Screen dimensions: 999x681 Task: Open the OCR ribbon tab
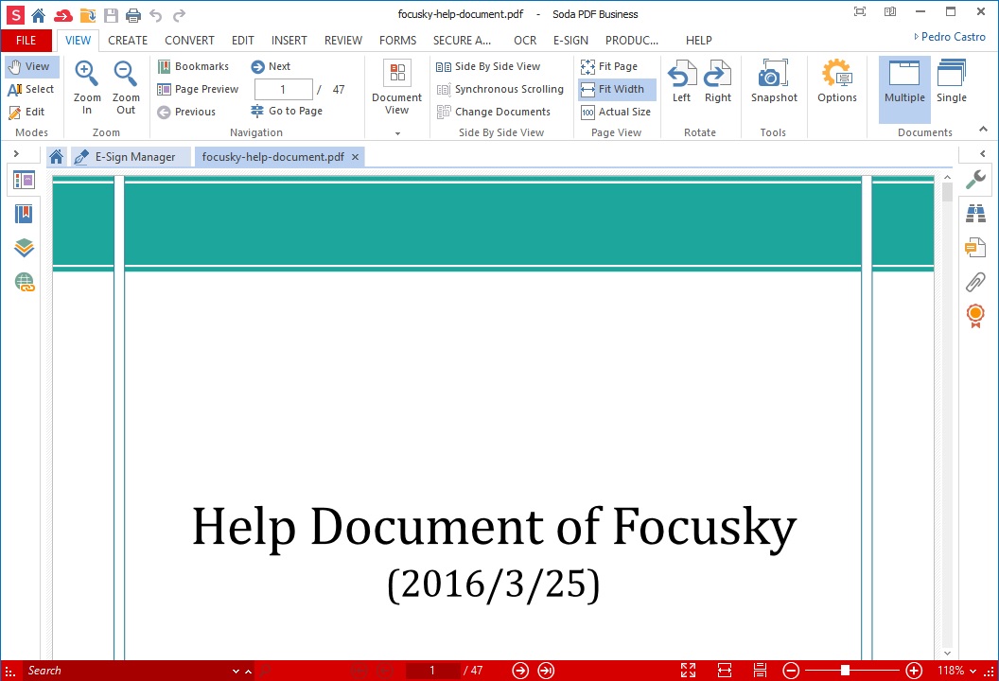(525, 40)
